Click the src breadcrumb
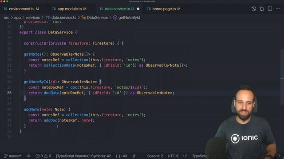The width and height of the screenshot is (284, 159). pyautogui.click(x=7, y=18)
